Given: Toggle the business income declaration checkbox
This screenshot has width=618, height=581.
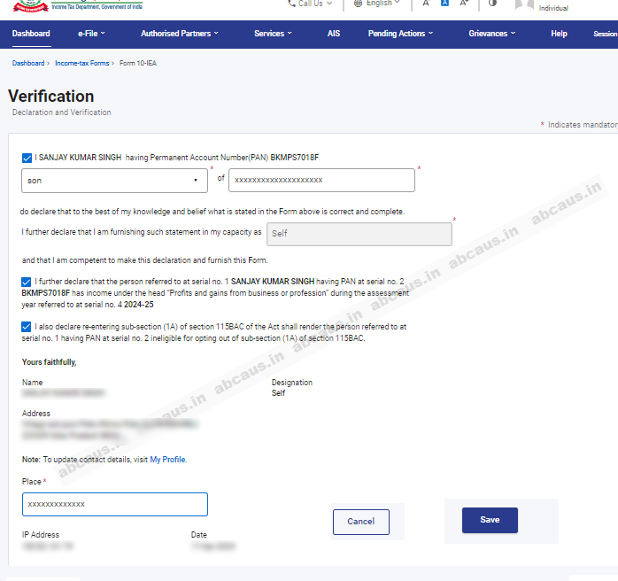Looking at the screenshot, I should coord(27,282).
